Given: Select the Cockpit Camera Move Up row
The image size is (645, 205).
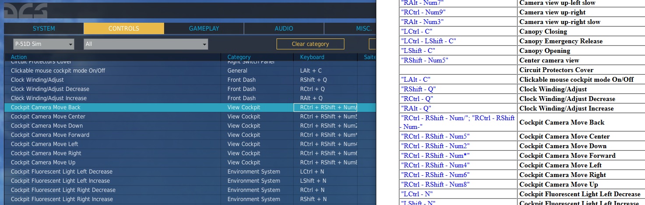Looking at the screenshot, I should (190, 162).
